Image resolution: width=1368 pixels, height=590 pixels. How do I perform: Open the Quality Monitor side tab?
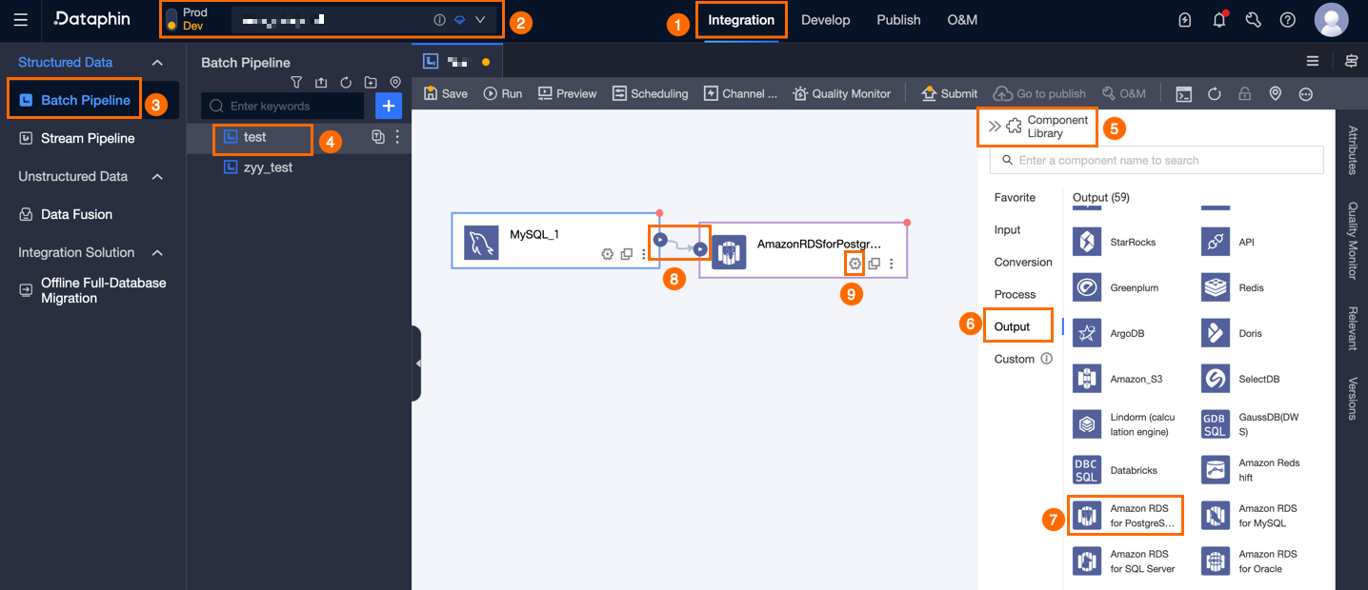click(x=1352, y=240)
